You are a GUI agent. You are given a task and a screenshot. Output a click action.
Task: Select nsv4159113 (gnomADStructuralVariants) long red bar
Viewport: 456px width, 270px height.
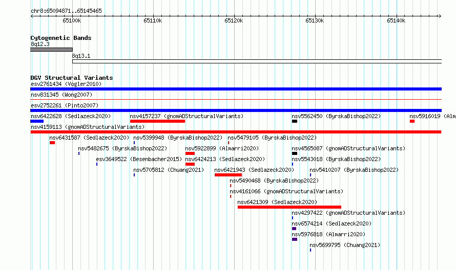click(236, 132)
